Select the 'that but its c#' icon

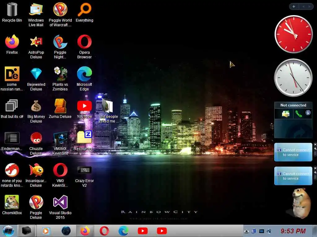(12, 109)
